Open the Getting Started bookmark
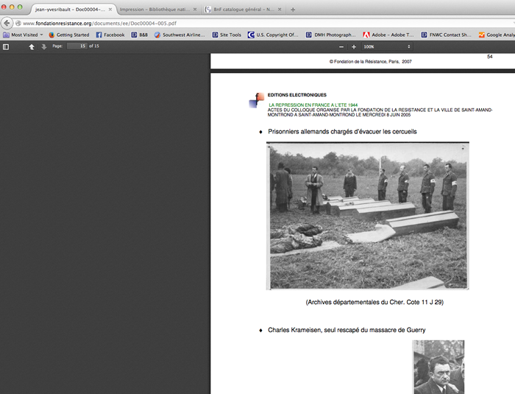515x394 pixels. (68, 35)
